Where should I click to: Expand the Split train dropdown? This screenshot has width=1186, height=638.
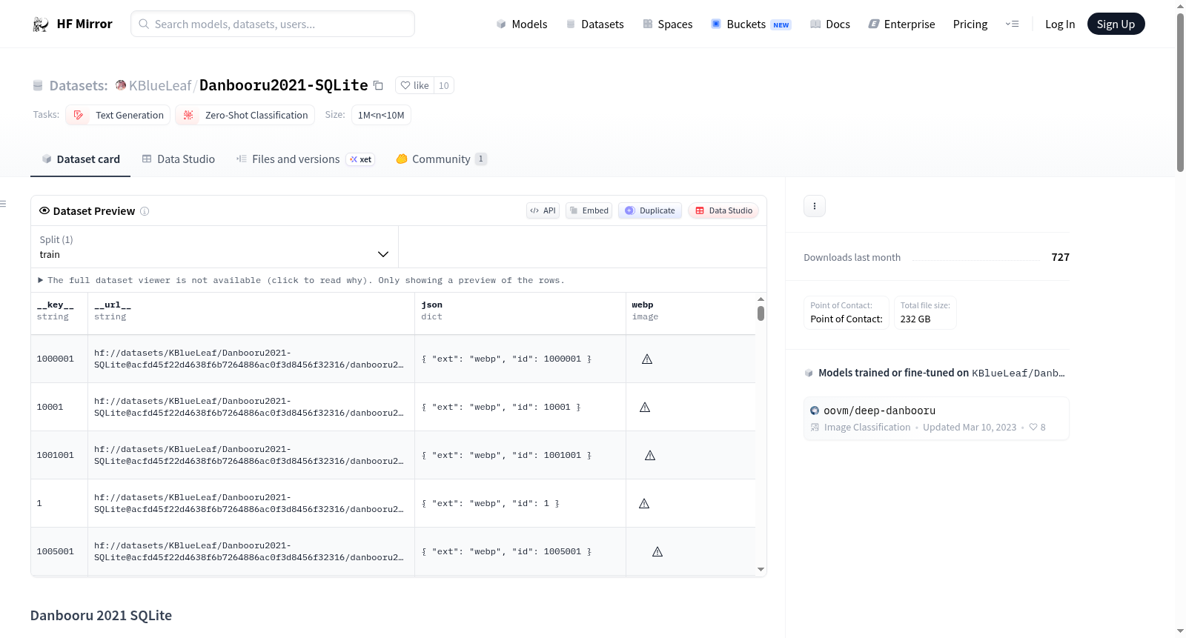pyautogui.click(x=214, y=247)
